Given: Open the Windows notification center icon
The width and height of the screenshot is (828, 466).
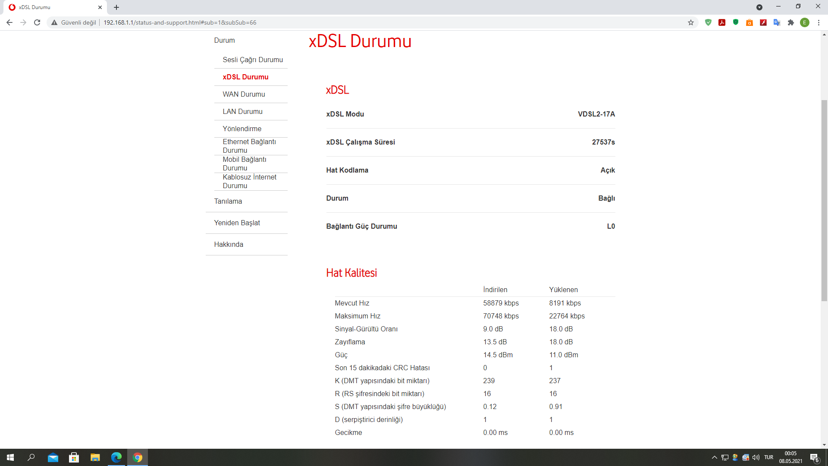Looking at the screenshot, I should (814, 457).
